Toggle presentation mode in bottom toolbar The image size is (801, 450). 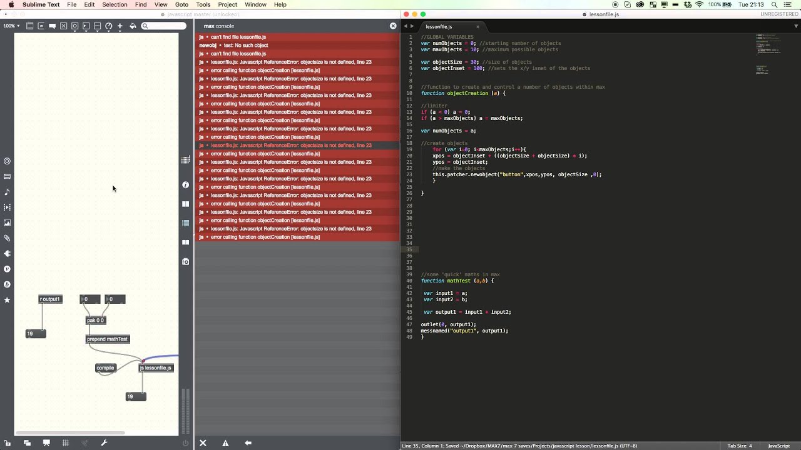coord(46,443)
